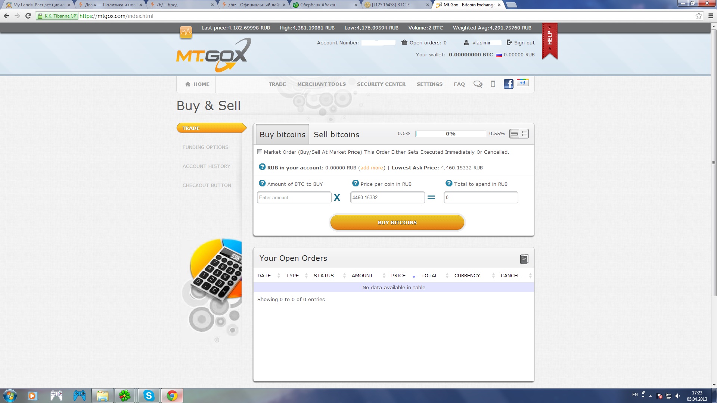Sort open orders by DATE column
Screen dimensions: 717x403
tap(264, 276)
